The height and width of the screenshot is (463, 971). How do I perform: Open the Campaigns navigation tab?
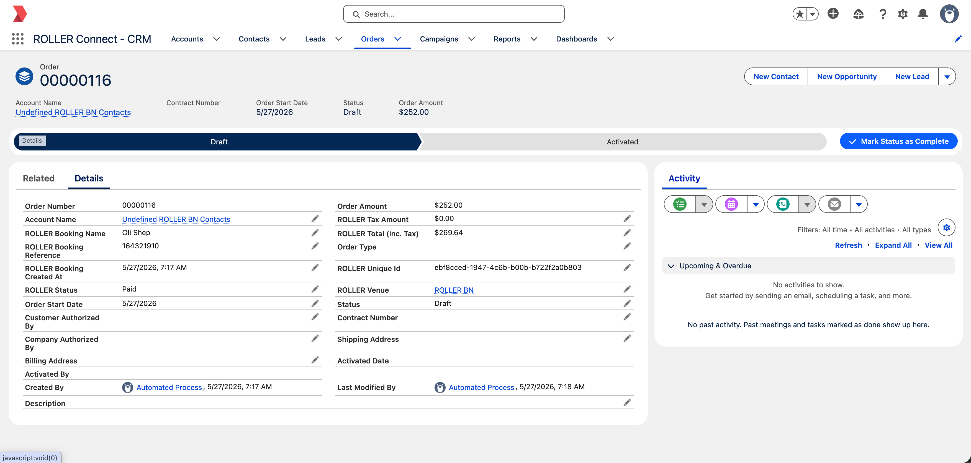point(439,39)
